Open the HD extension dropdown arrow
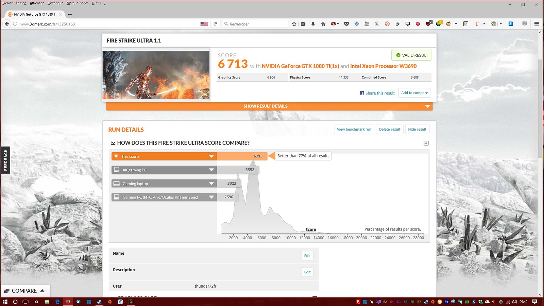 tap(338, 24)
